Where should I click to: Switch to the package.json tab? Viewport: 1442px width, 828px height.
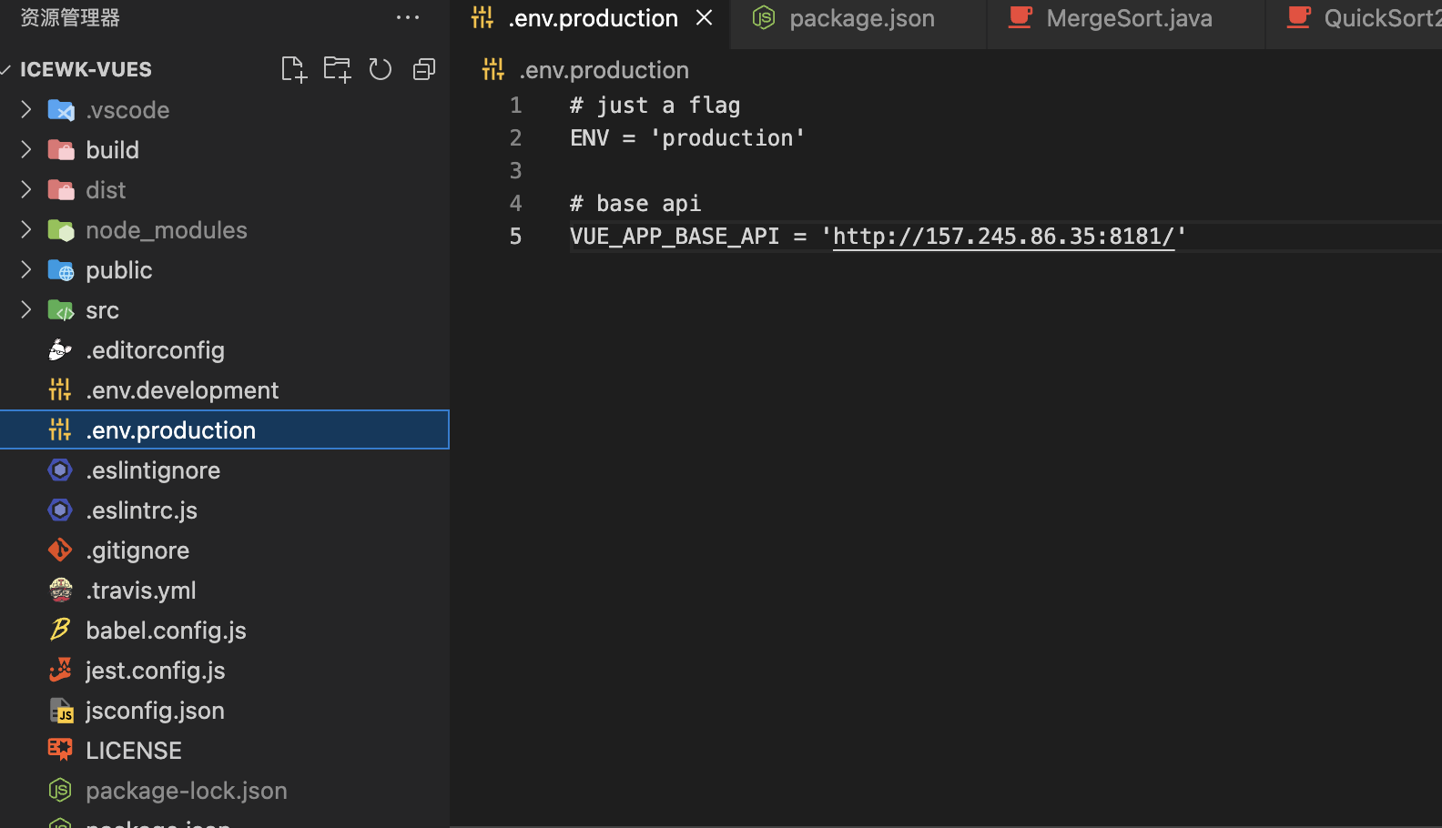point(859,18)
